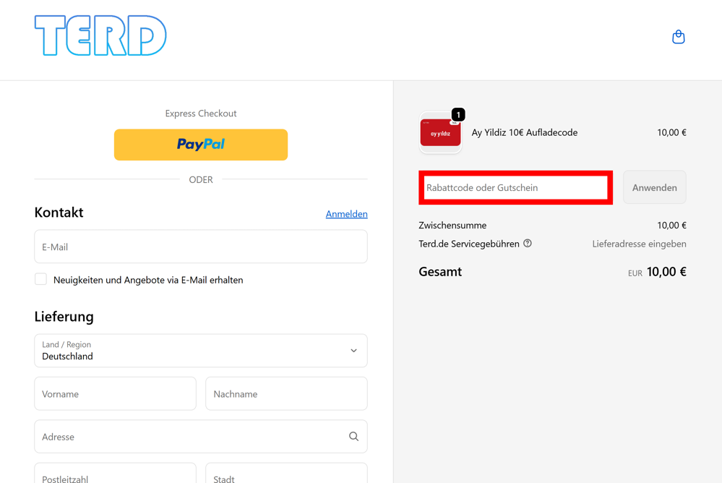Click the quantity badge on product image
Screen dimensions: 722x483
tap(458, 114)
